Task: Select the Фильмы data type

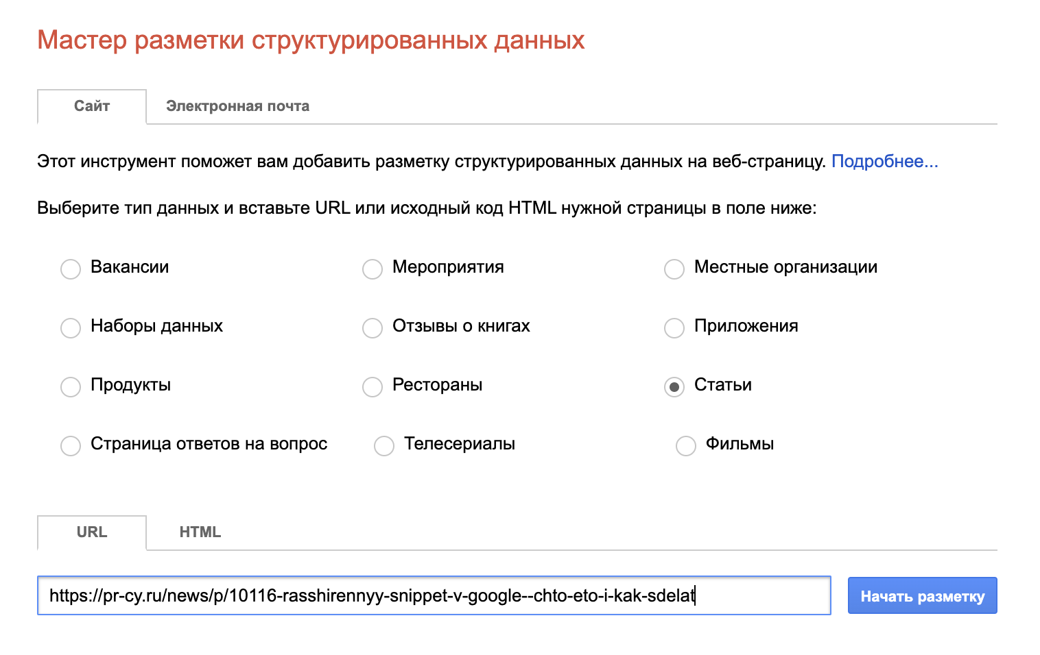Action: coord(686,445)
